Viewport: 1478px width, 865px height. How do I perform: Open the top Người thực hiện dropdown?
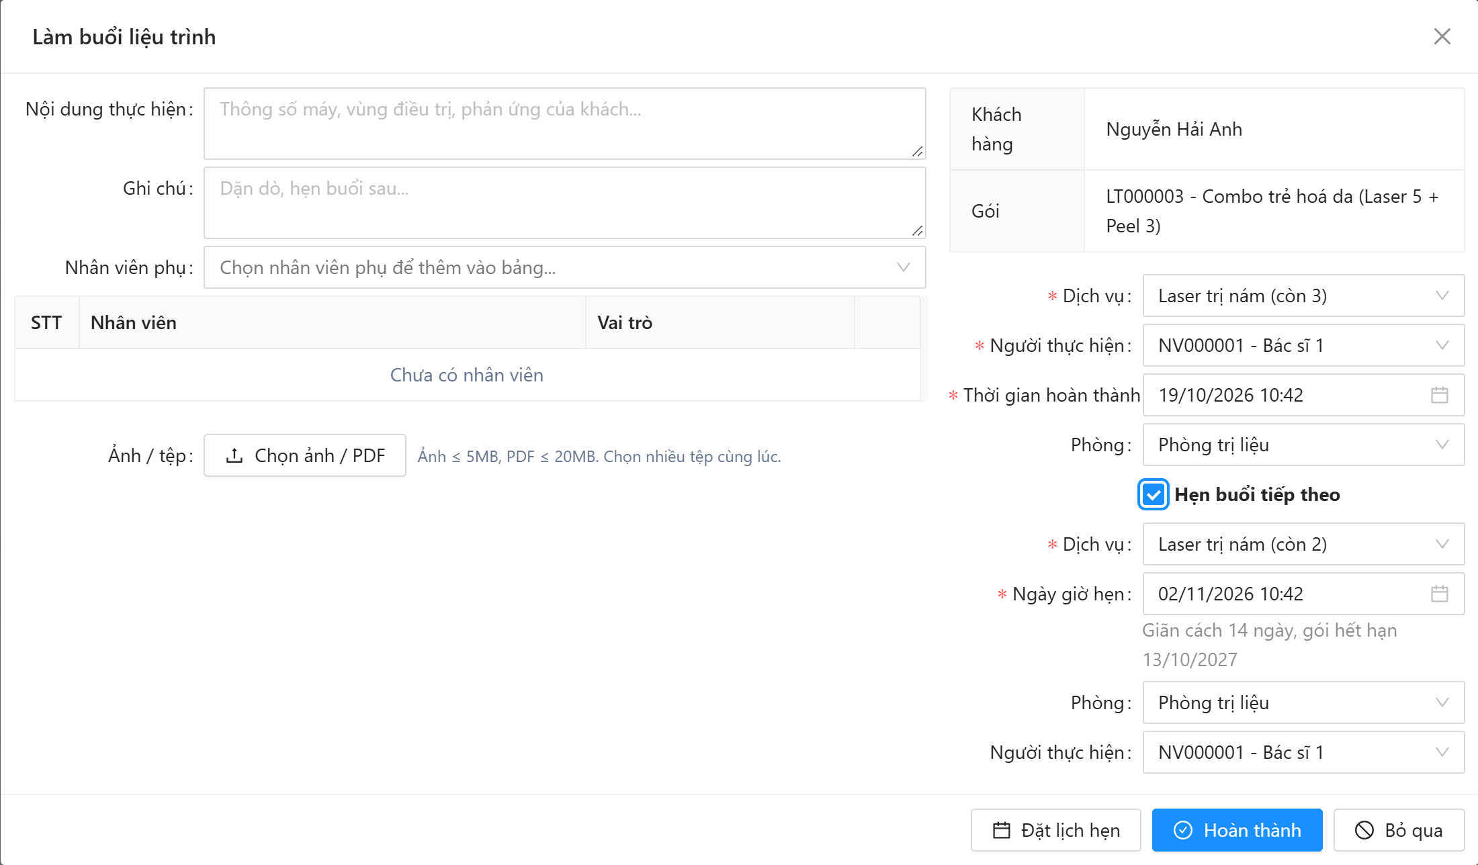1303,345
